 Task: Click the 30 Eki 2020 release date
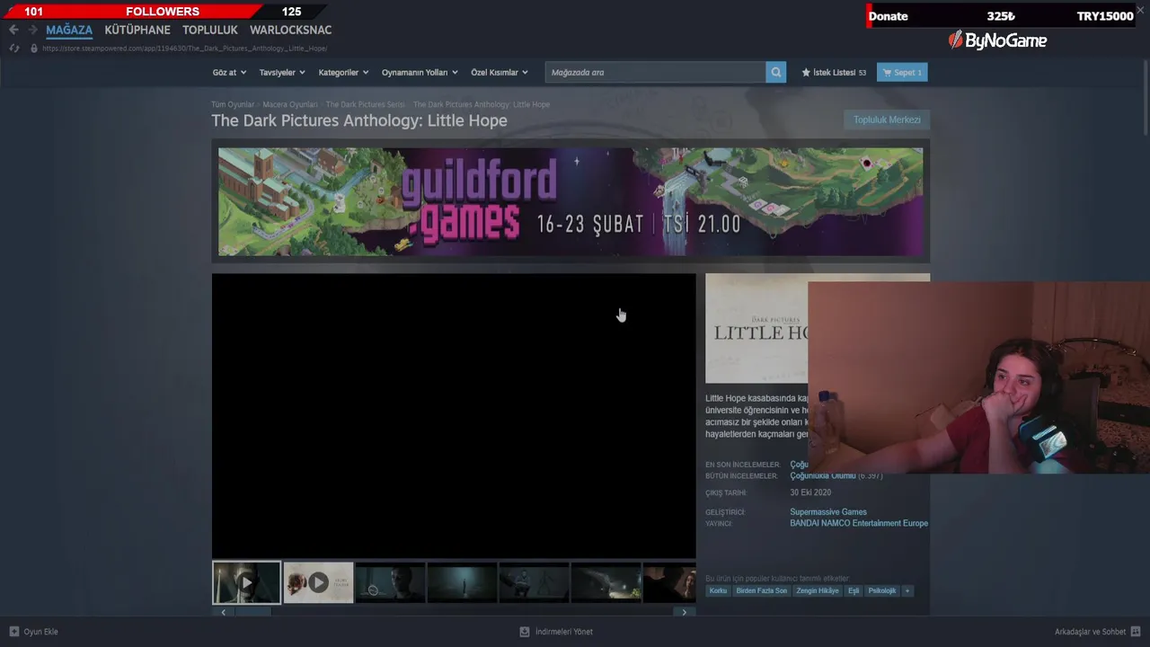(810, 492)
